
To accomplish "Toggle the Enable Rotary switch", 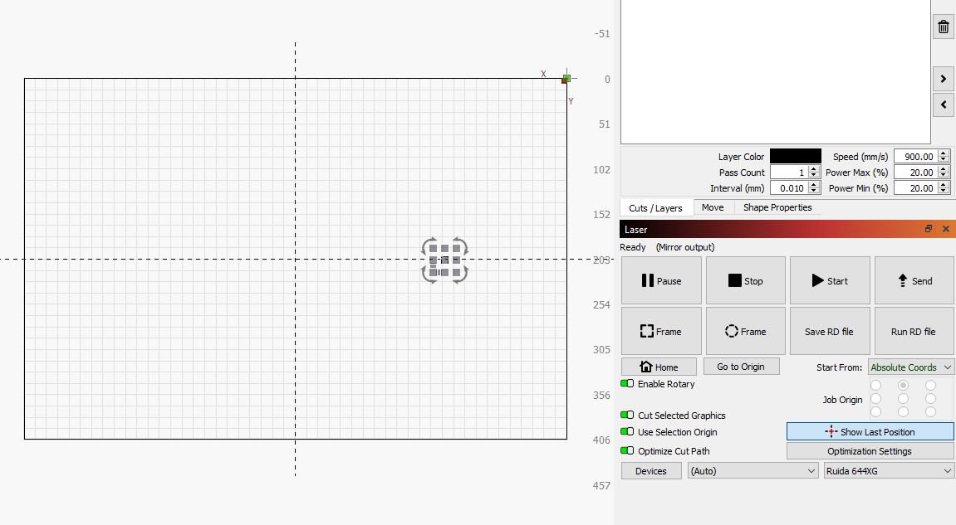I will 627,384.
